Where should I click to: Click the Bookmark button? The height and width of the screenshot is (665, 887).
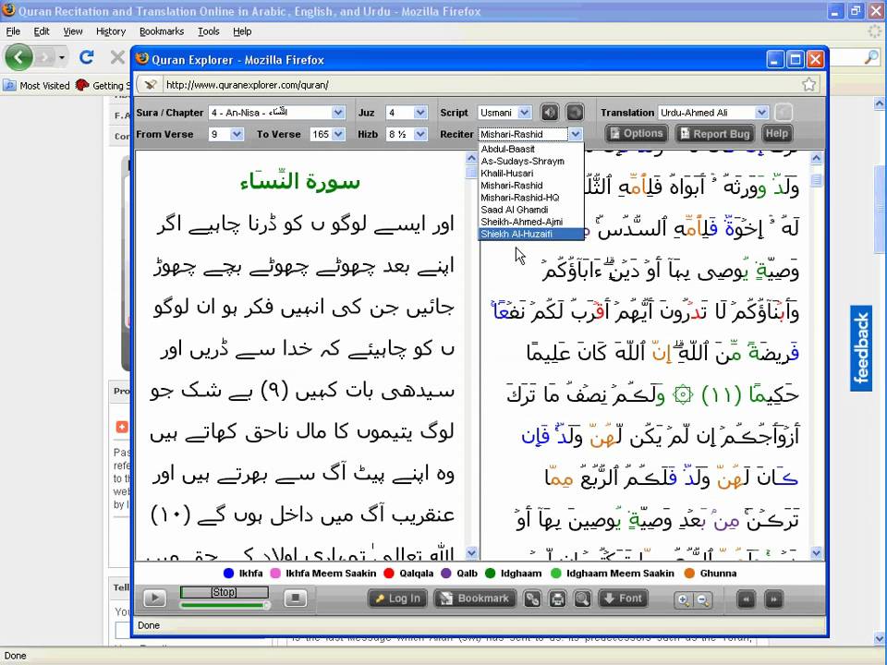(475, 598)
